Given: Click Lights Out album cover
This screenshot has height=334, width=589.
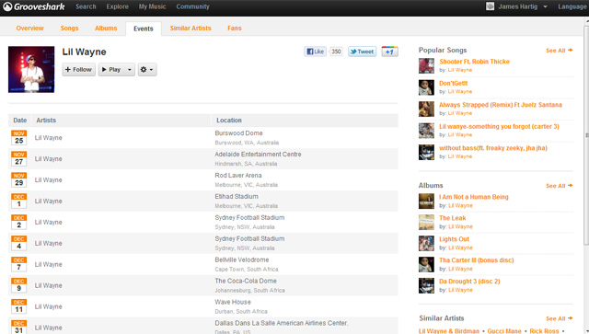Looking at the screenshot, I should (426, 243).
